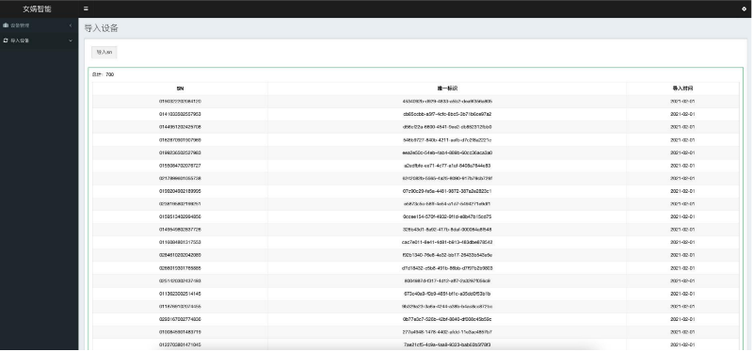Click the briefcase icon for 设备管理
753x352 pixels.
tap(6, 25)
